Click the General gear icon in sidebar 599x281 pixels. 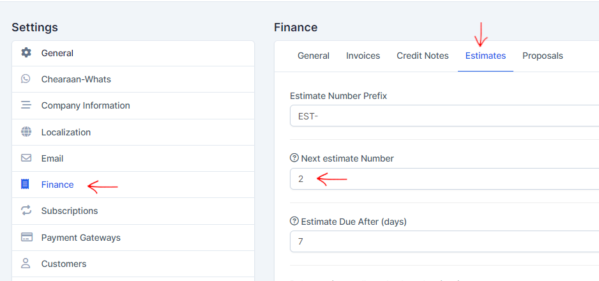(x=26, y=53)
